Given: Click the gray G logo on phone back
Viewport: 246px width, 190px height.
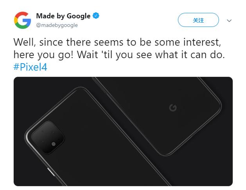Looking at the screenshot, I should coord(172,108).
